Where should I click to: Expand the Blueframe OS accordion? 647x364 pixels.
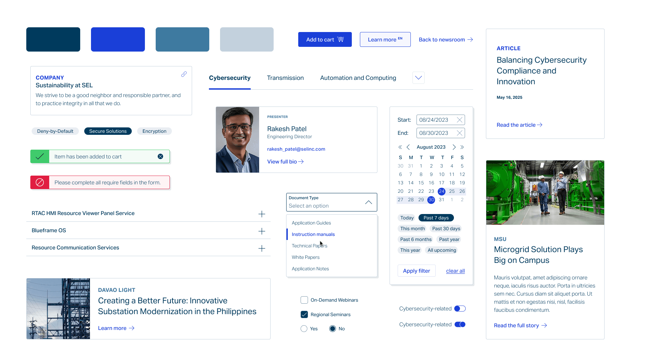click(261, 231)
